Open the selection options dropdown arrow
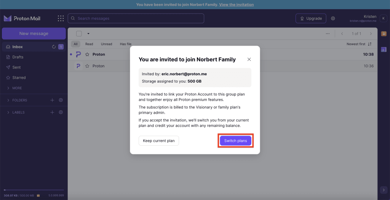 pyautogui.click(x=88, y=34)
